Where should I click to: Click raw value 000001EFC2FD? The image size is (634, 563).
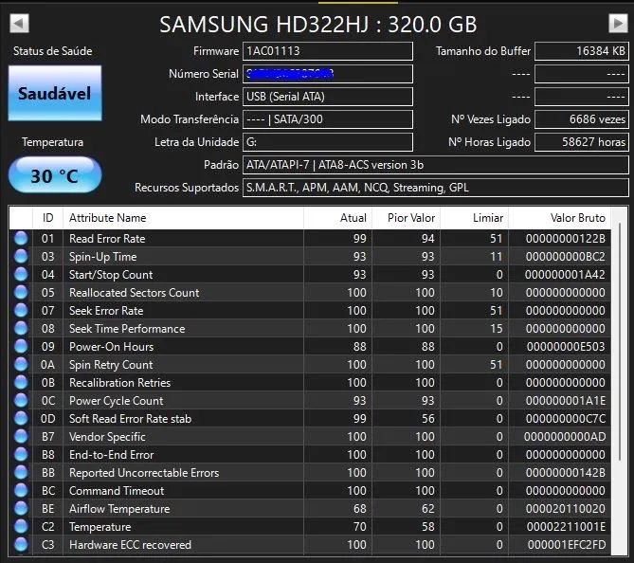[566, 545]
